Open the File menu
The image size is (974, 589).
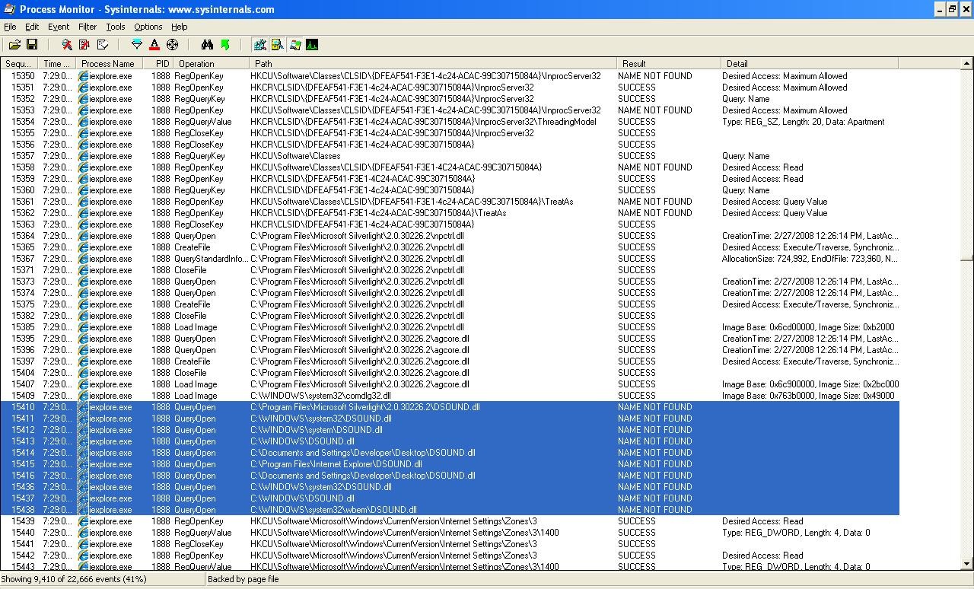click(10, 27)
